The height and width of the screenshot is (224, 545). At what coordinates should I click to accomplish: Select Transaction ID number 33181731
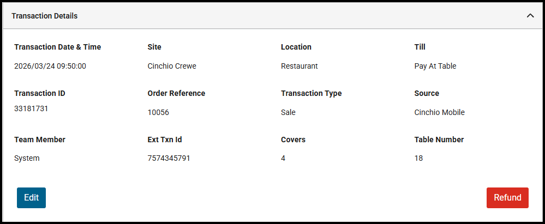point(31,108)
